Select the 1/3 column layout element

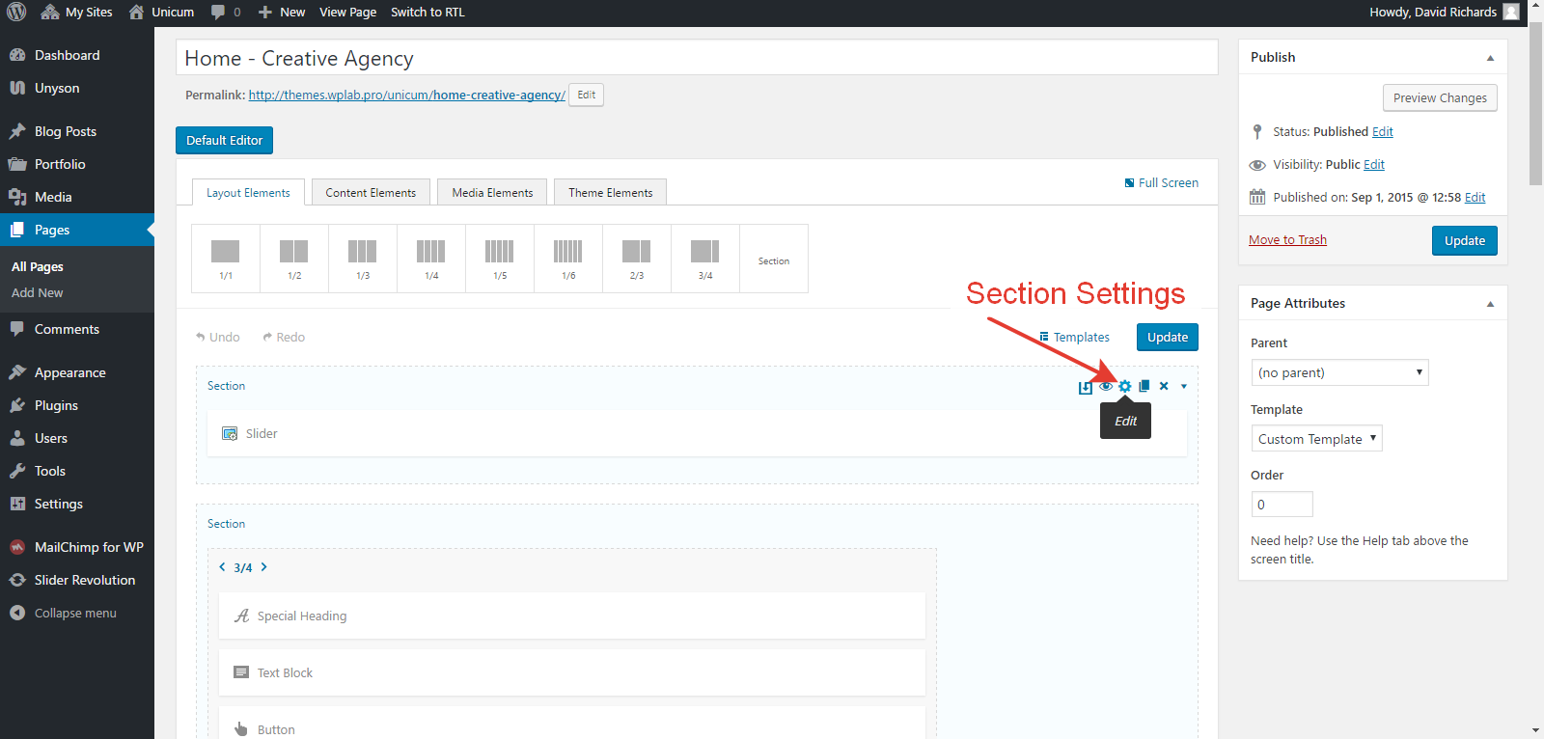pyautogui.click(x=363, y=259)
